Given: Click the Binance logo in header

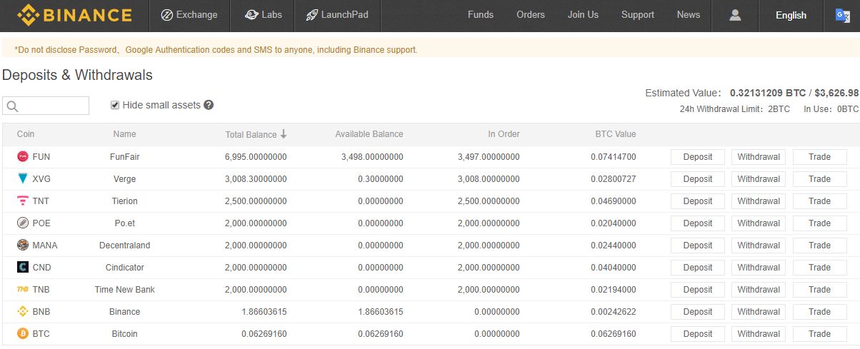Looking at the screenshot, I should tap(74, 15).
